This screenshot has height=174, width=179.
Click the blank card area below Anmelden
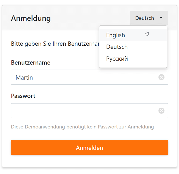89,161
